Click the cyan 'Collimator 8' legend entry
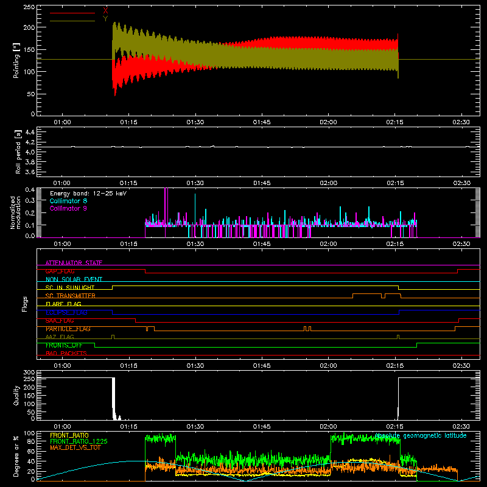This screenshot has width=487, height=487. pos(68,201)
